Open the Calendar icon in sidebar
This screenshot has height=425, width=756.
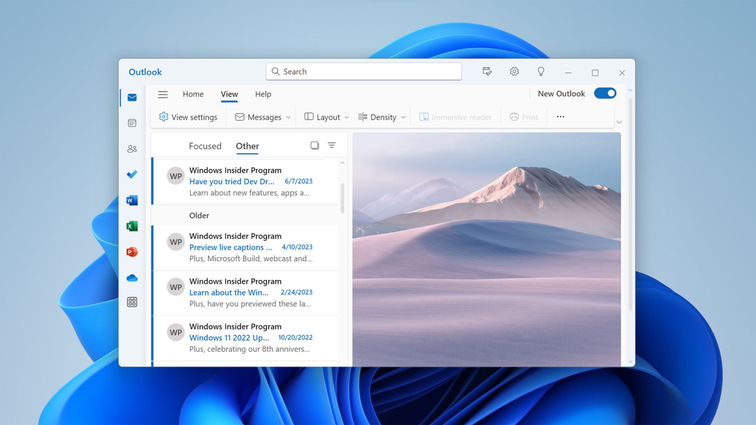point(132,123)
